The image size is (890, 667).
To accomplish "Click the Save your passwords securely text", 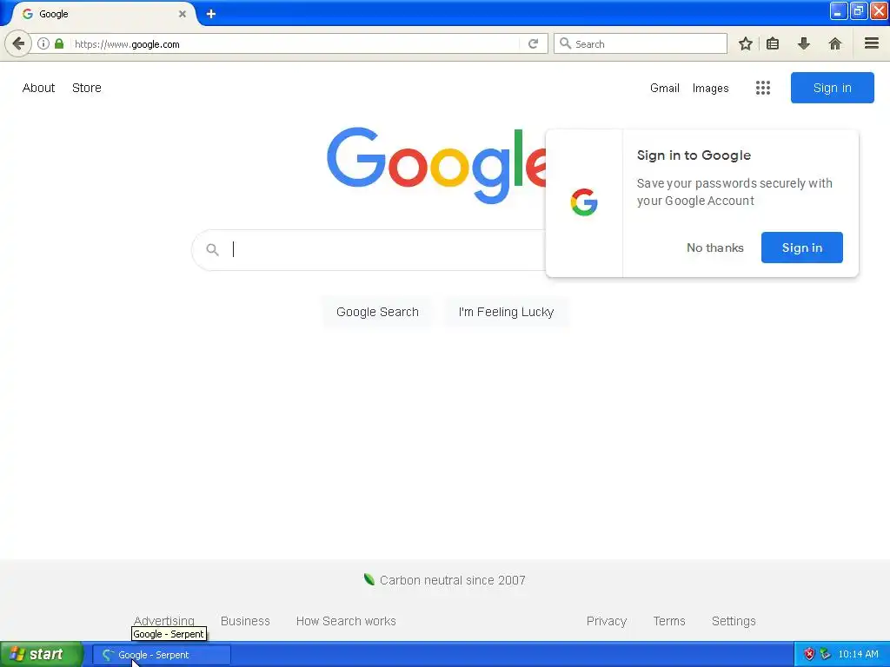I will pos(734,192).
